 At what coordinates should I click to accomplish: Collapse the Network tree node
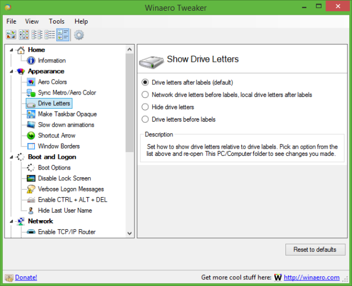click(11, 221)
